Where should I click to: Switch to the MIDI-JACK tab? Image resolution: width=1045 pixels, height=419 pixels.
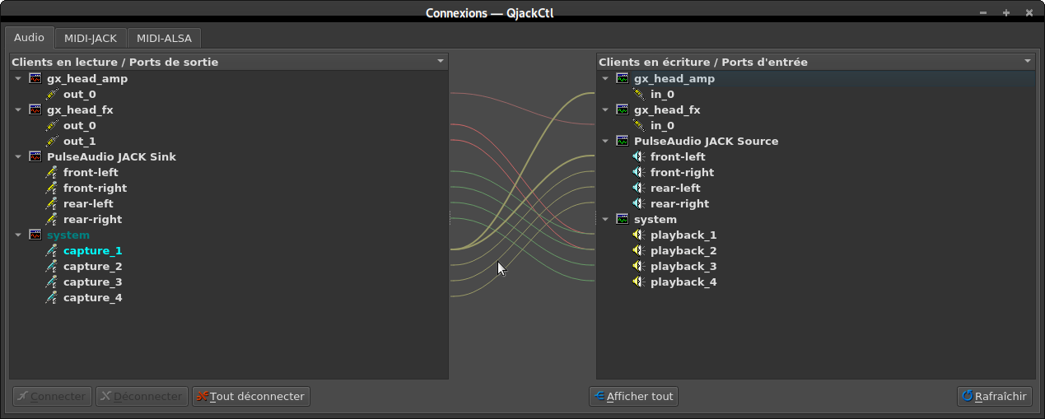point(91,38)
